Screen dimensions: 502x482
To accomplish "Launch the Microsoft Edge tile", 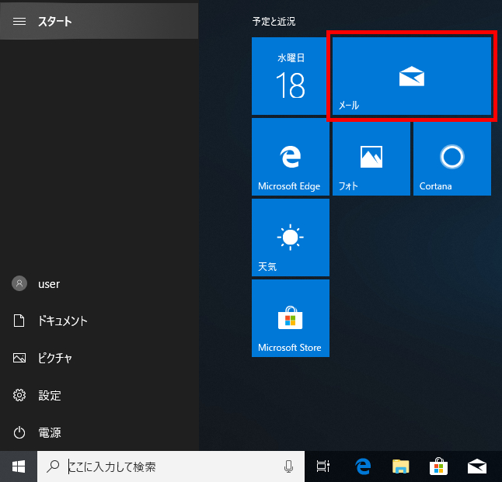I will pyautogui.click(x=291, y=157).
